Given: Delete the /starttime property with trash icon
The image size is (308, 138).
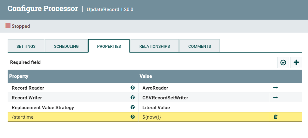Looking at the screenshot, I should click(276, 117).
